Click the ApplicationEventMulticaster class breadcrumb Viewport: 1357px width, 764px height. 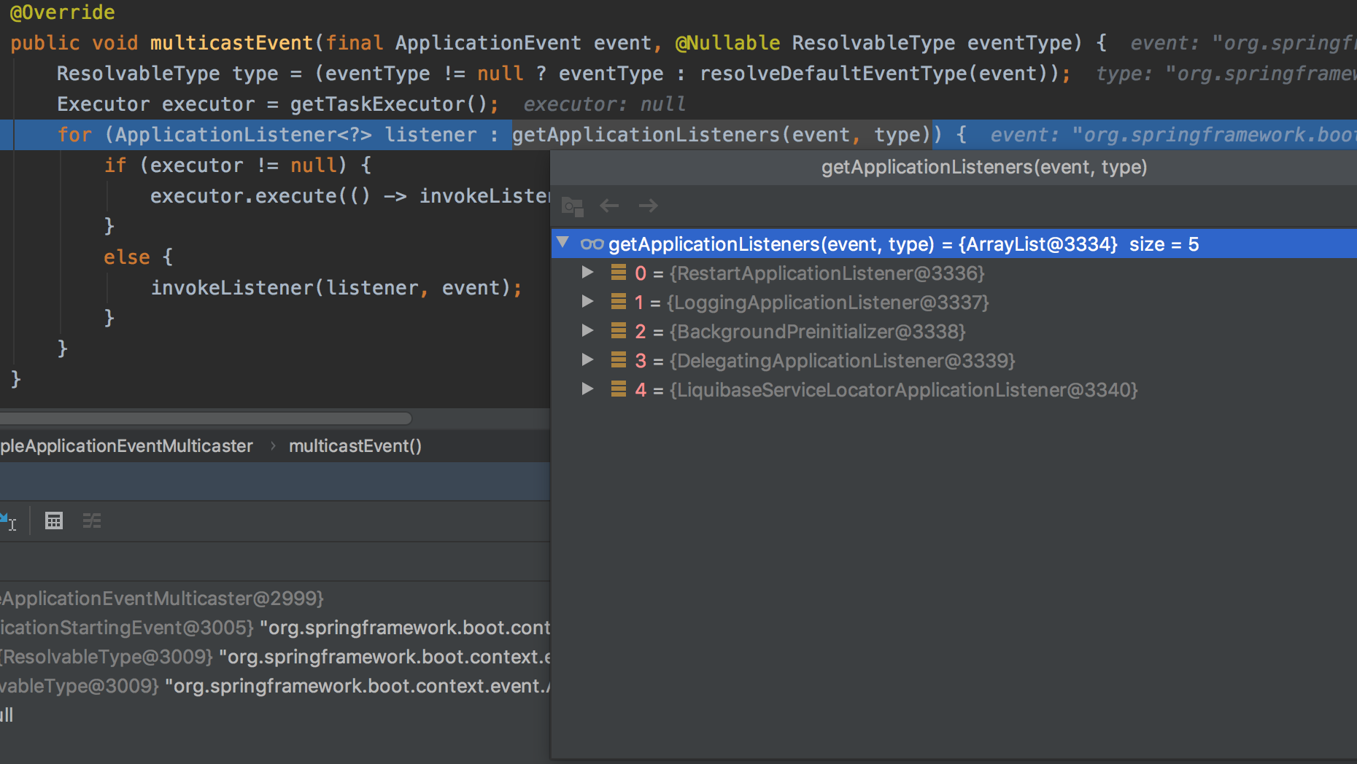click(126, 446)
